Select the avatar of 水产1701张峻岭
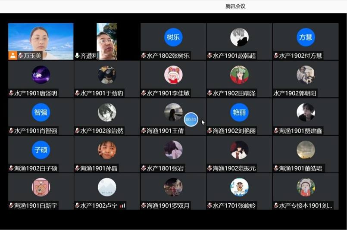This screenshot has width=347, height=230. 239,187
